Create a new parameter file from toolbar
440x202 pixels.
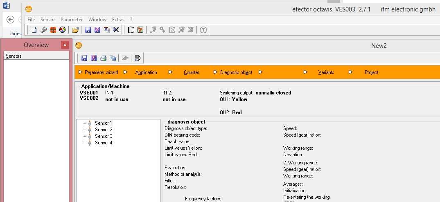pyautogui.click(x=34, y=30)
